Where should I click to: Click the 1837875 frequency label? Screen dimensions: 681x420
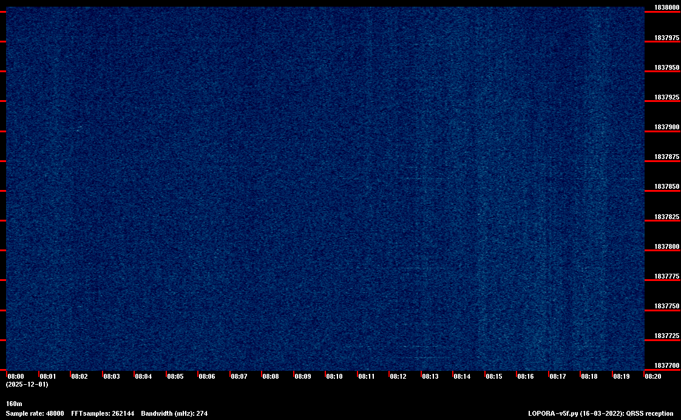pyautogui.click(x=666, y=157)
